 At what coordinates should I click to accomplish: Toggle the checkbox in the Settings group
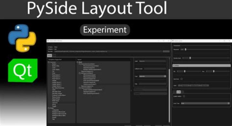point(181,79)
